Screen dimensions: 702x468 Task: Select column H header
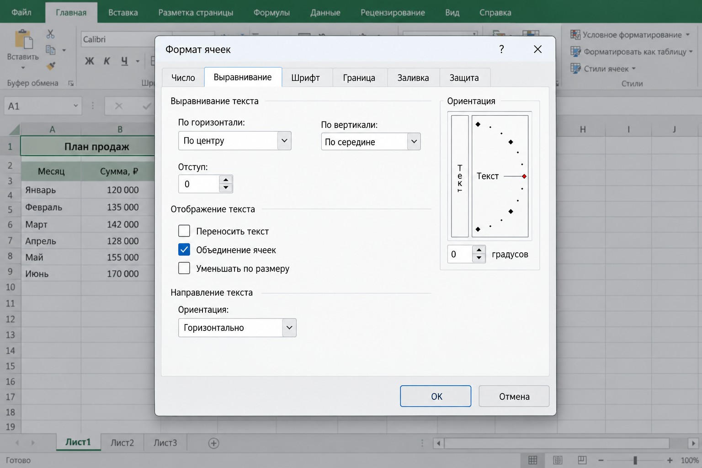(583, 129)
